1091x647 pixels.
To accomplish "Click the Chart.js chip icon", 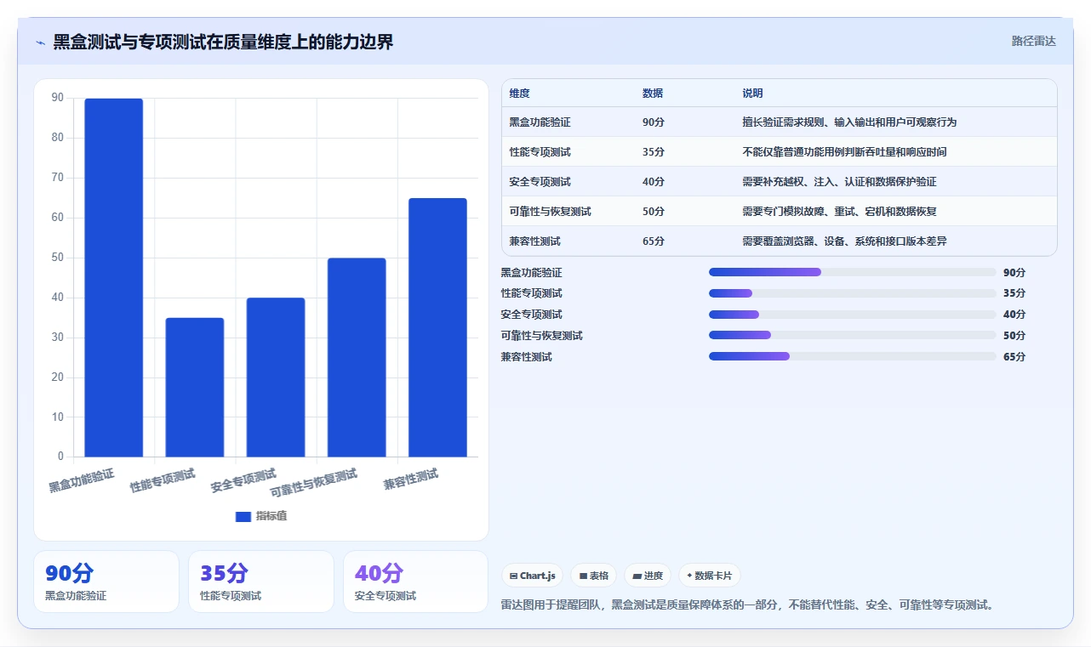I will (x=513, y=576).
